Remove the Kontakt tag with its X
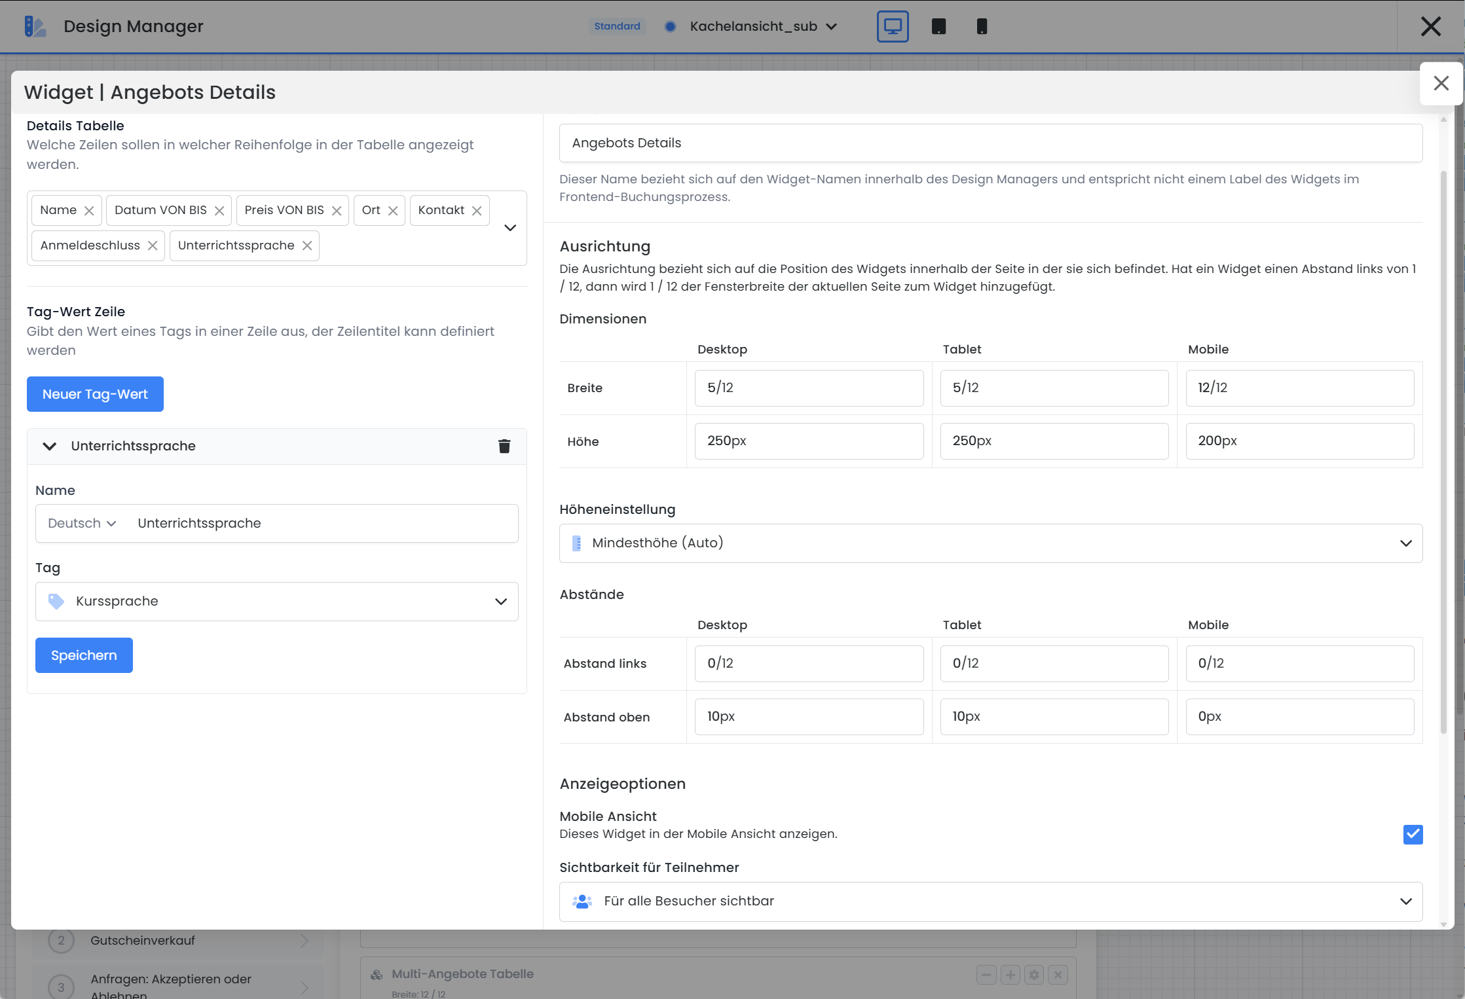 click(476, 210)
